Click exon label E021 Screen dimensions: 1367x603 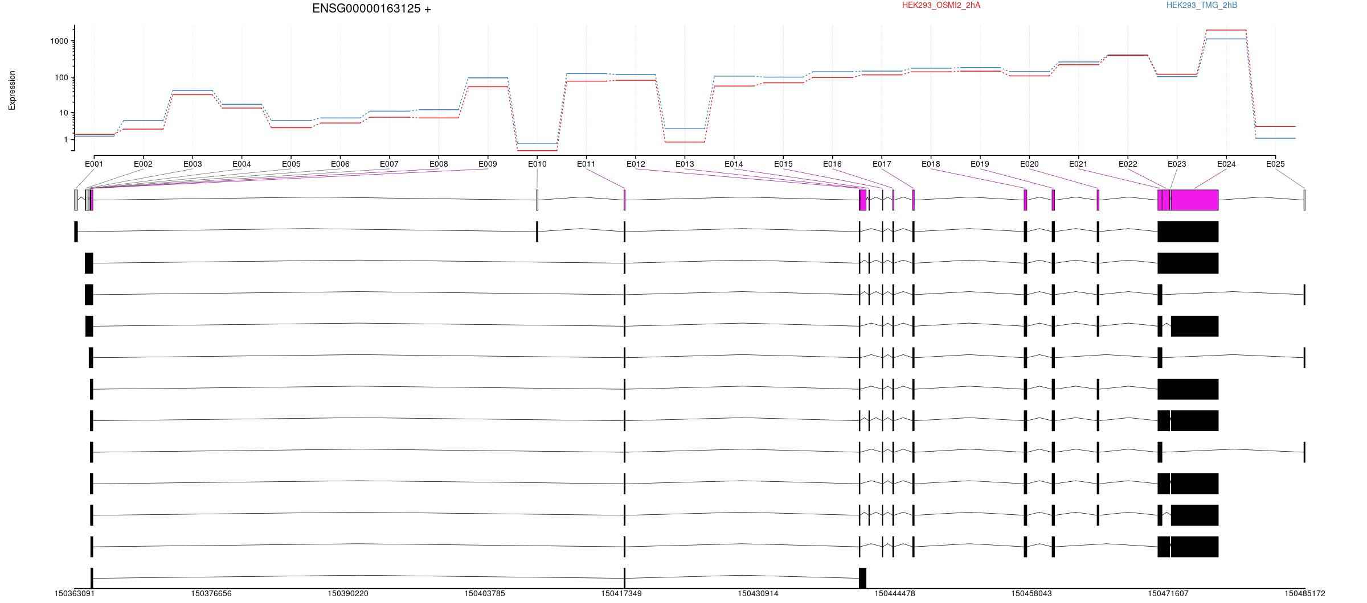tap(1078, 164)
